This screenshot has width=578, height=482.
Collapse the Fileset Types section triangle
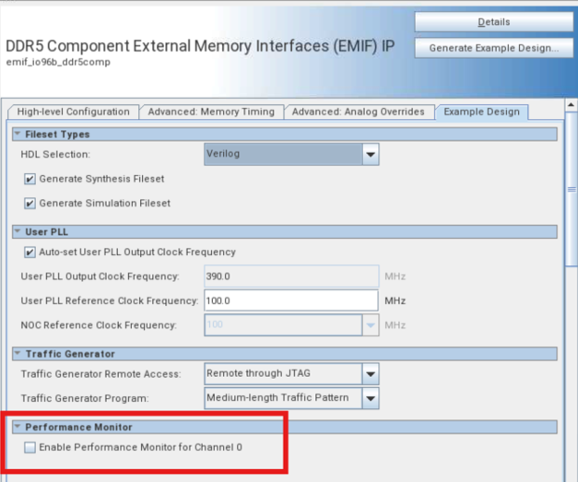click(x=18, y=135)
